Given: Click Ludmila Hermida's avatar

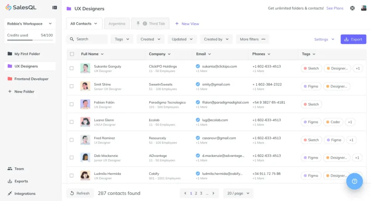Looking at the screenshot, I should pos(85,175).
